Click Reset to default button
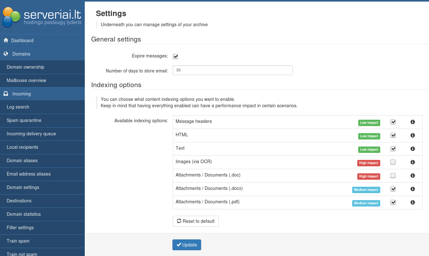 click(x=196, y=221)
